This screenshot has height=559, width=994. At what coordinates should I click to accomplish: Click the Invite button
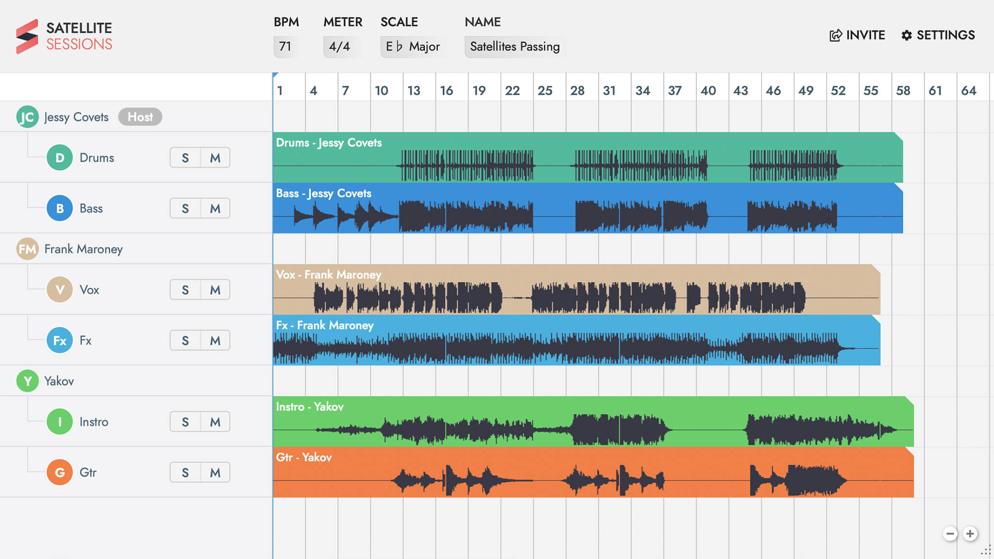(857, 35)
